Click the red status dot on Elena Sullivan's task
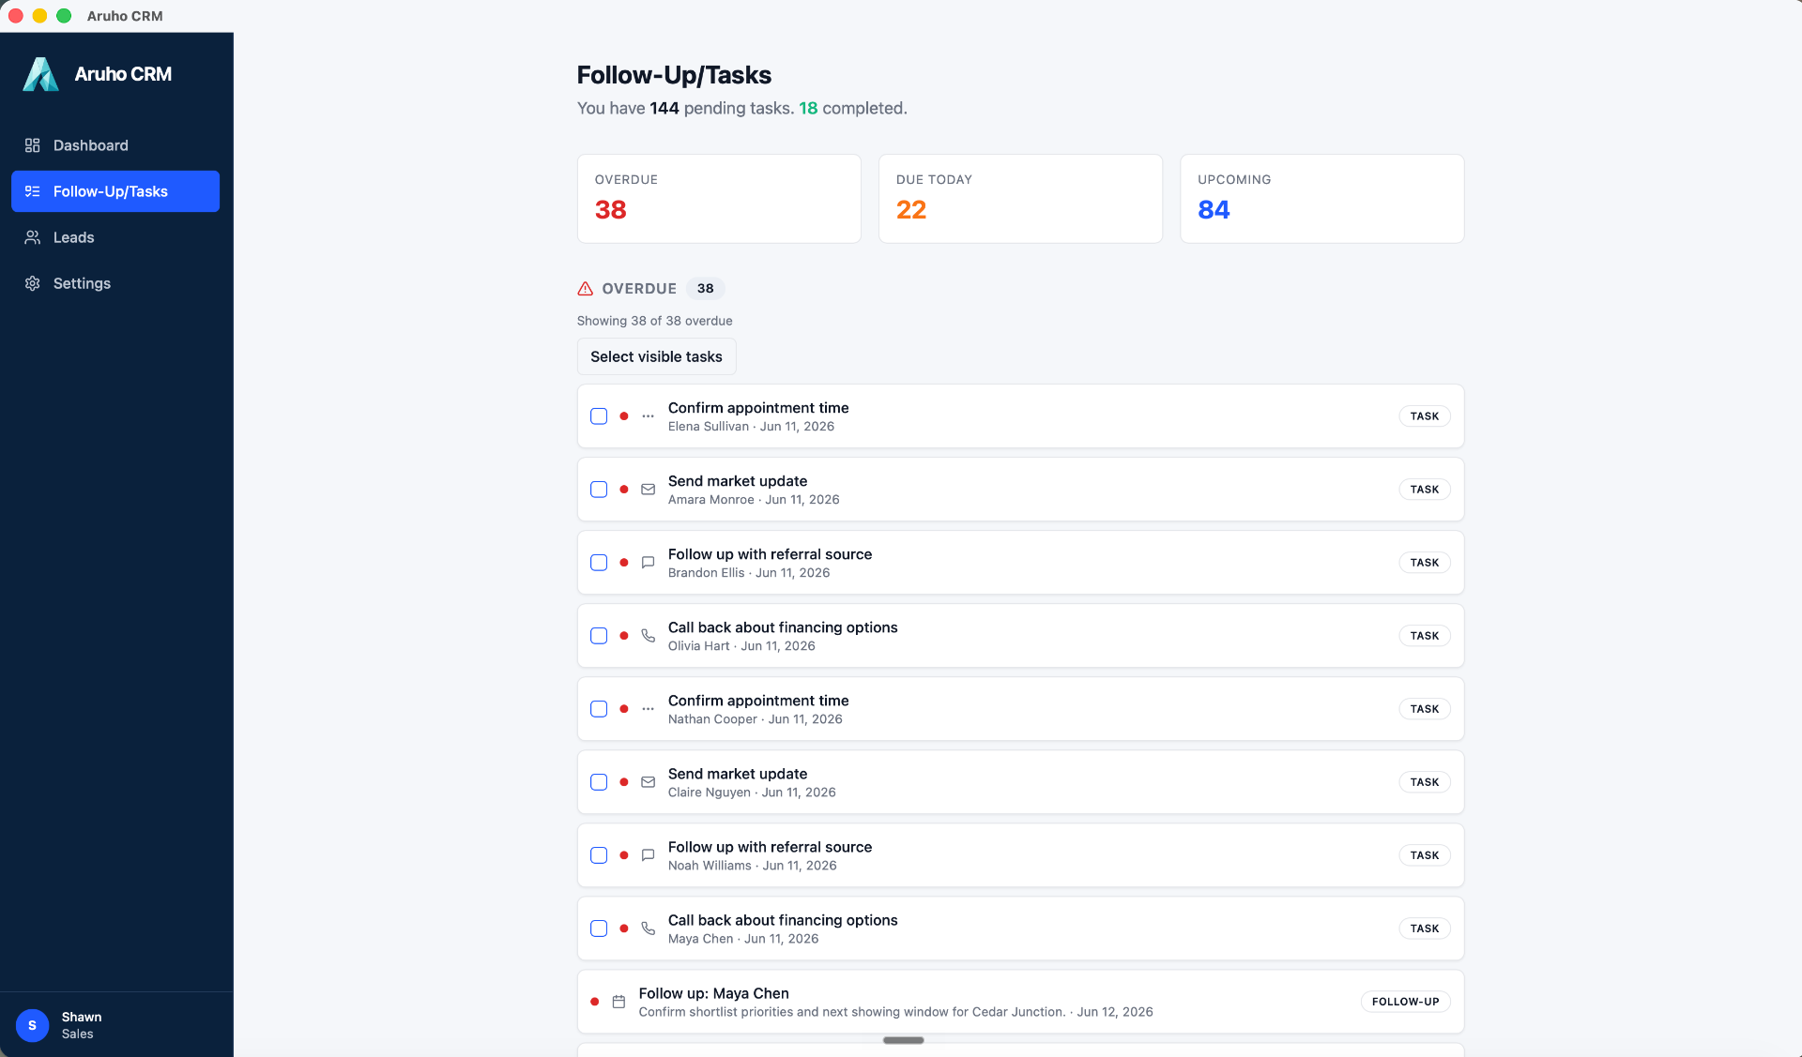1802x1057 pixels. coord(624,416)
